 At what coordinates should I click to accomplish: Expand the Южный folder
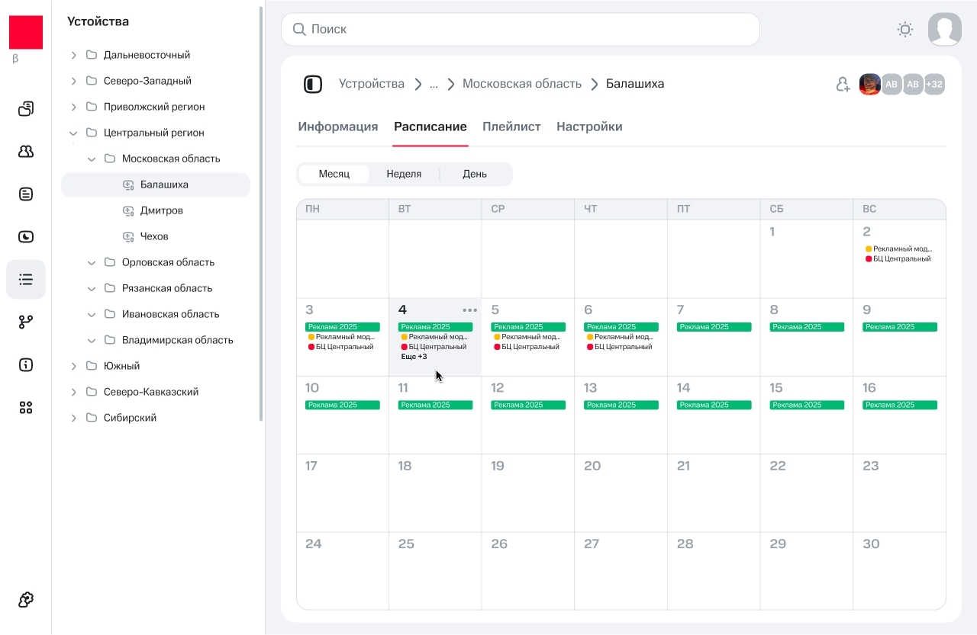73,365
